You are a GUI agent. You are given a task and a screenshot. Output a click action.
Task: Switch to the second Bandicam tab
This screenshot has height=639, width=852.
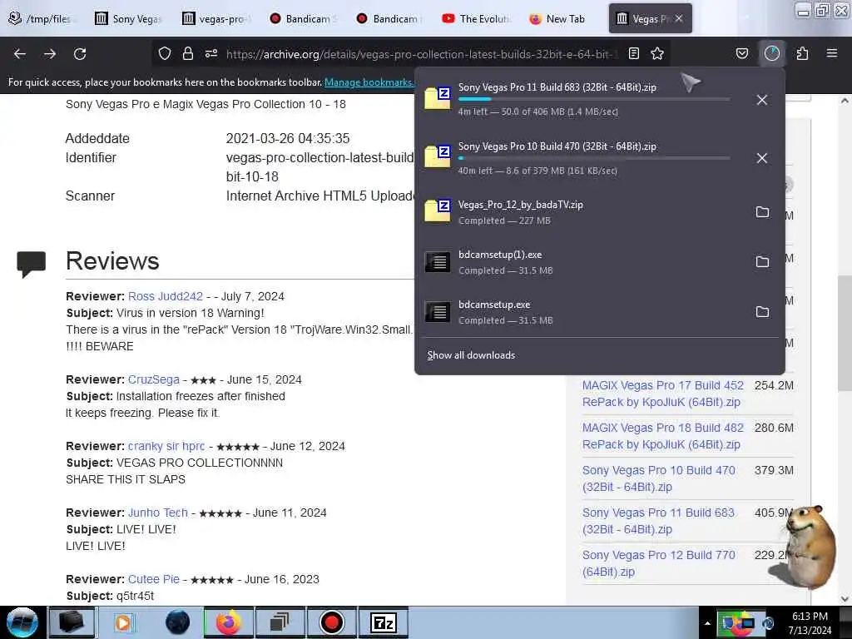click(x=389, y=18)
